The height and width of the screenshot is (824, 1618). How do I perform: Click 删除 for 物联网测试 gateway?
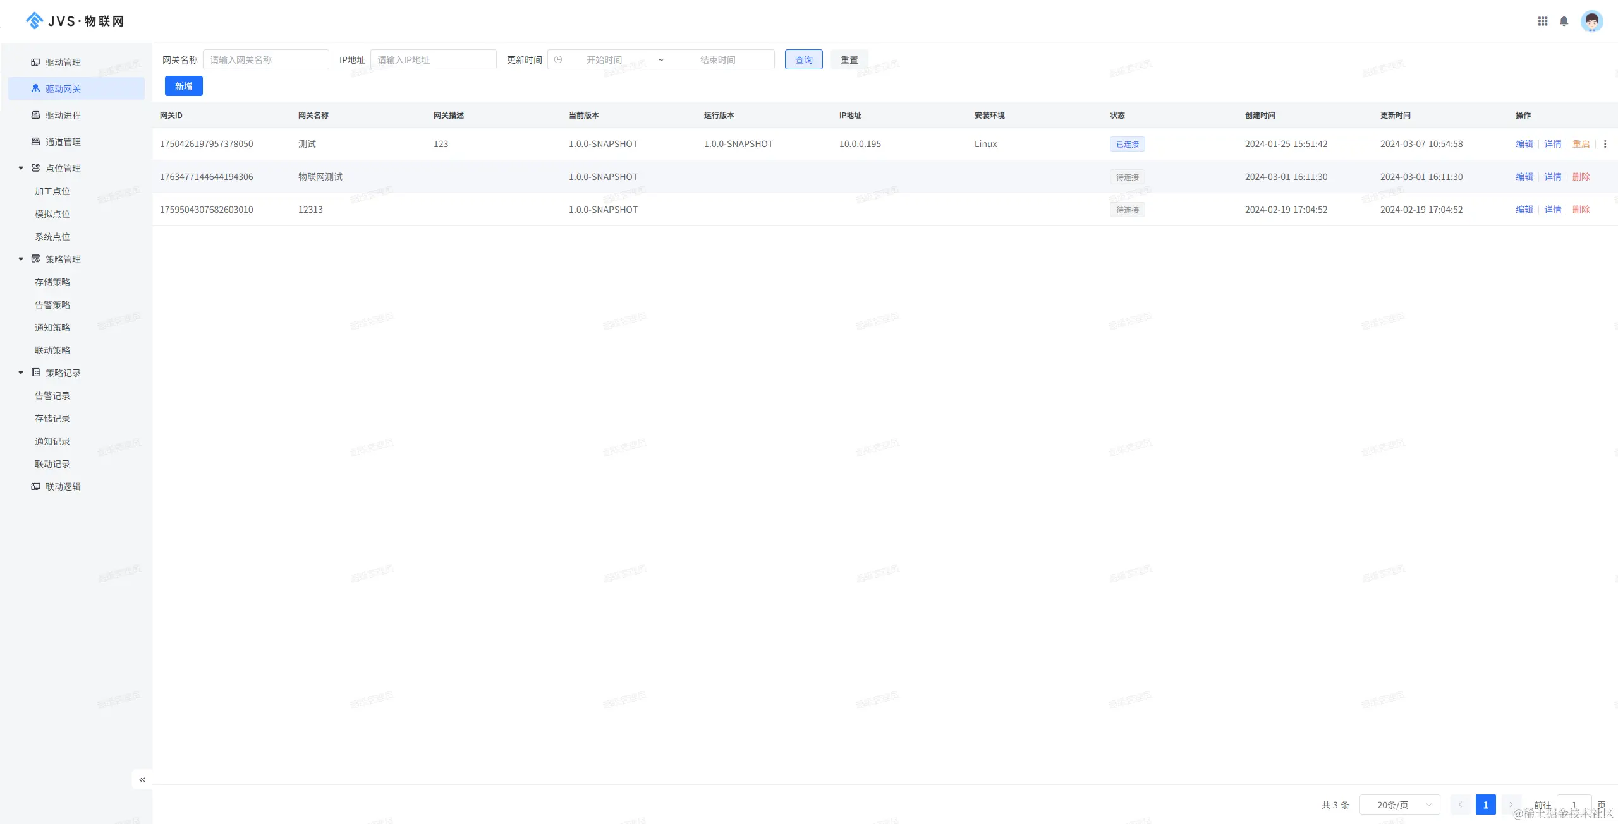(x=1581, y=177)
